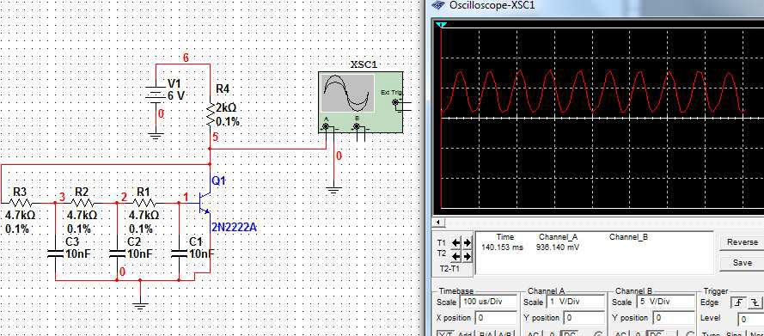Click the Channel A Y position field
Image resolution: width=764 pixels, height=336 pixels.
click(584, 318)
